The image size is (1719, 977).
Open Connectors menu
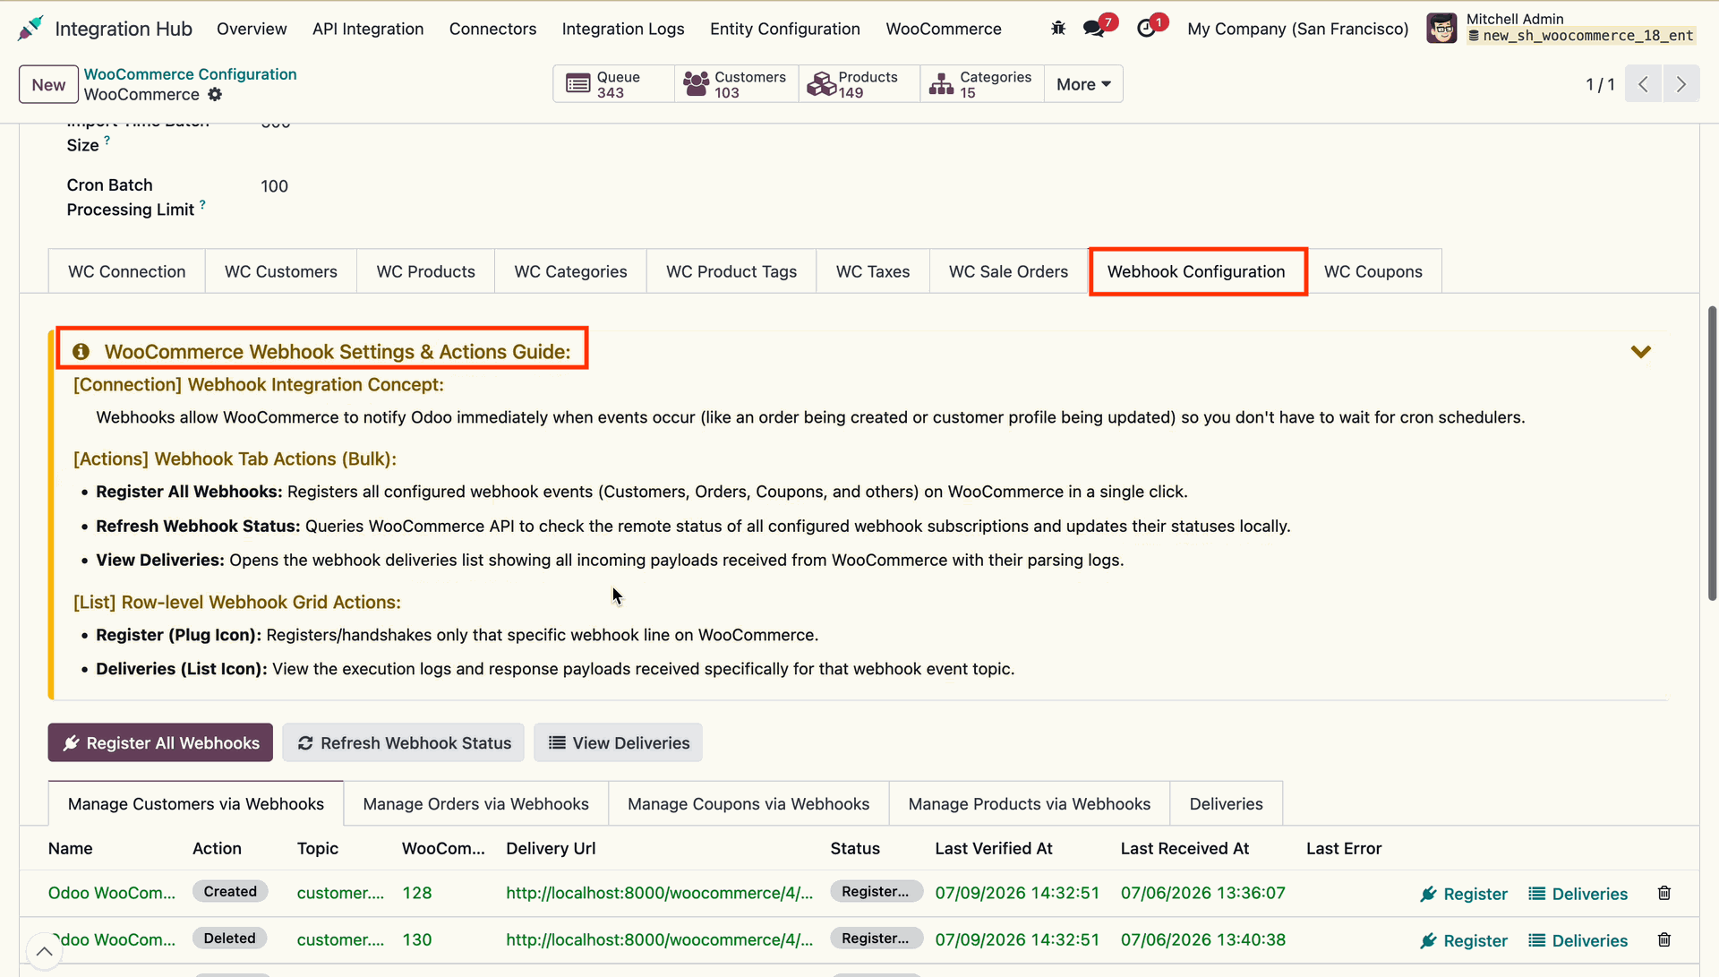[x=492, y=29]
